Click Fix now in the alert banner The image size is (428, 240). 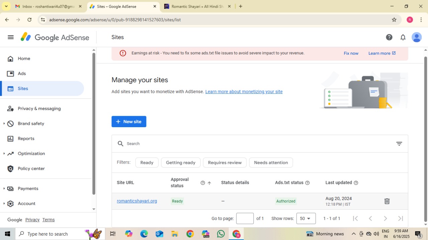[351, 53]
